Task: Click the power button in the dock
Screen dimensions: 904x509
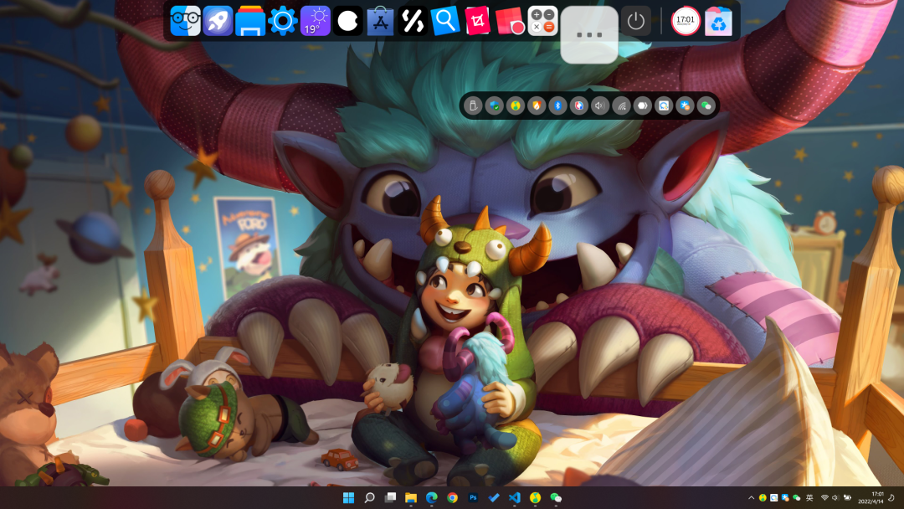Action: 636,21
